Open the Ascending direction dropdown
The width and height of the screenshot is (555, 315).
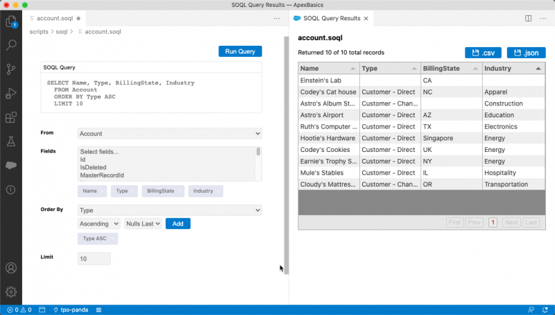(x=99, y=223)
